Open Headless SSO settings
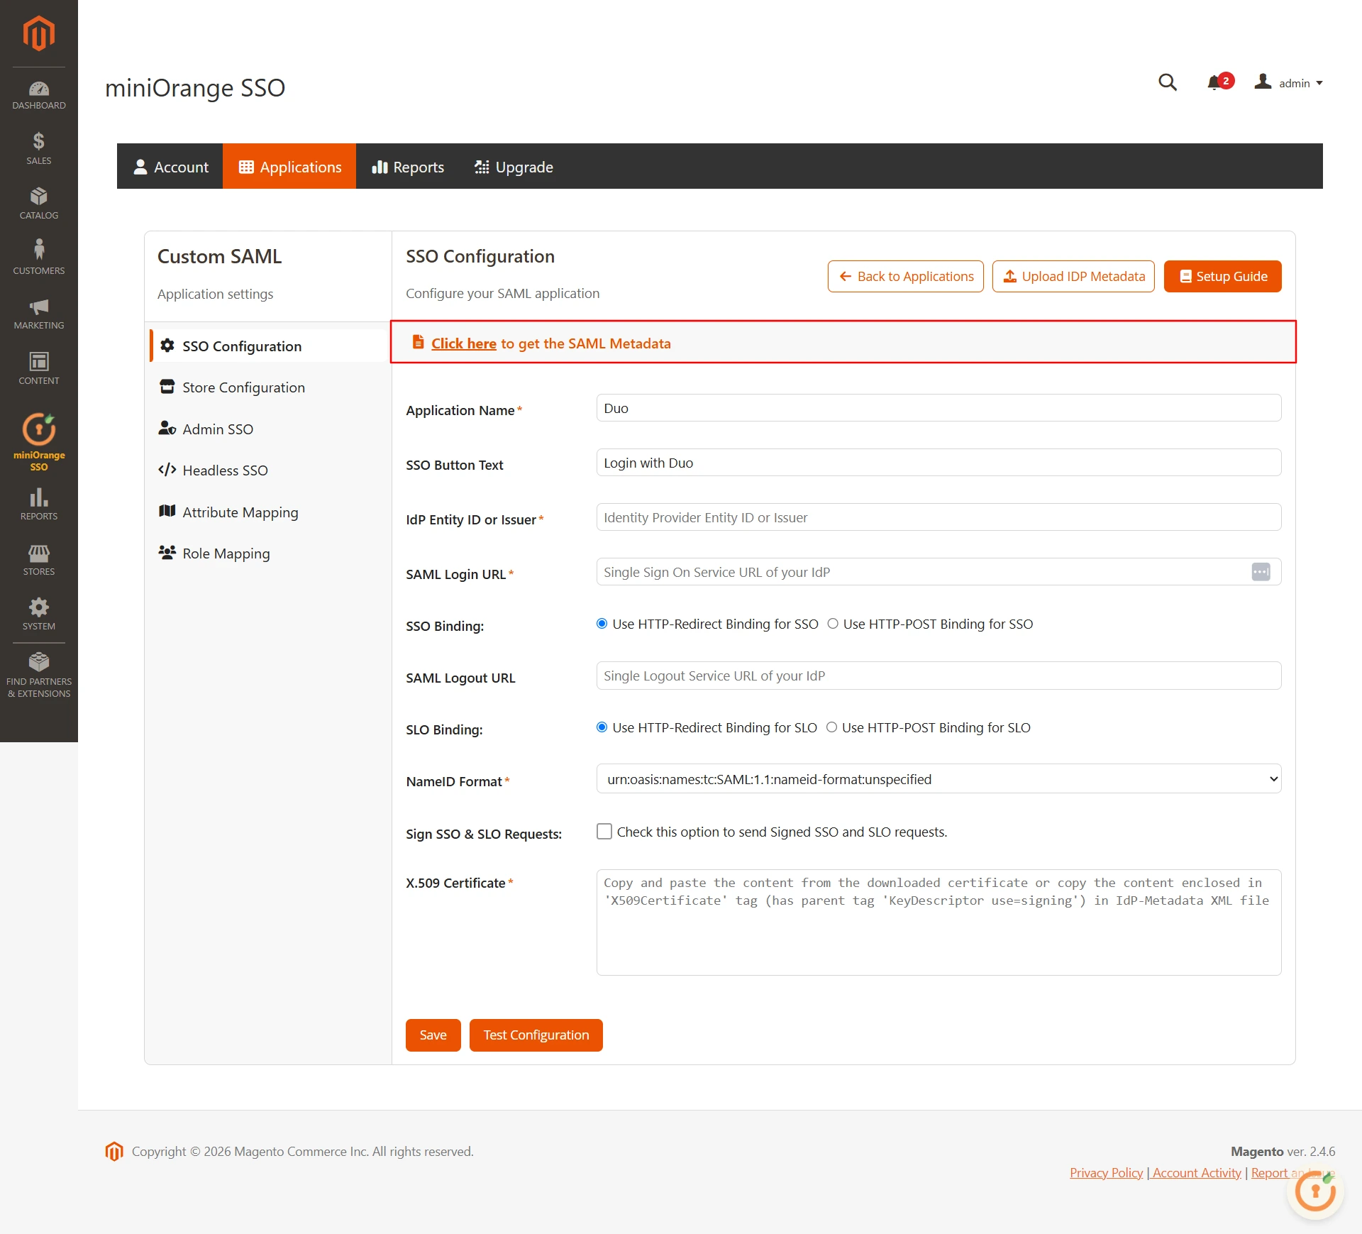This screenshot has width=1362, height=1234. (x=269, y=470)
